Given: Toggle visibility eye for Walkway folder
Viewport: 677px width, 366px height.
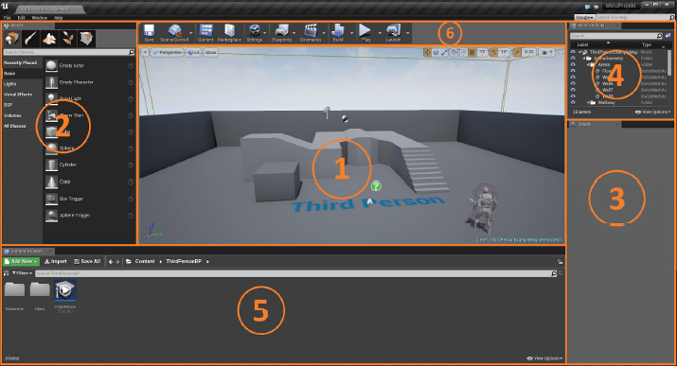Looking at the screenshot, I should point(573,102).
